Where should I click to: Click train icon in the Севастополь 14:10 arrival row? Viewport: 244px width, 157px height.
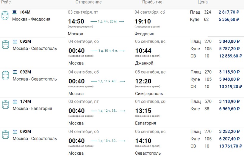(x=5, y=135)
